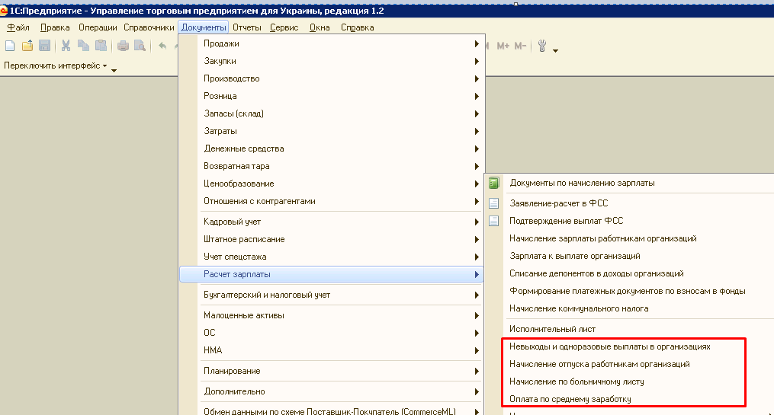Expand the НМА submenu
The image size is (774, 415).
click(332, 350)
